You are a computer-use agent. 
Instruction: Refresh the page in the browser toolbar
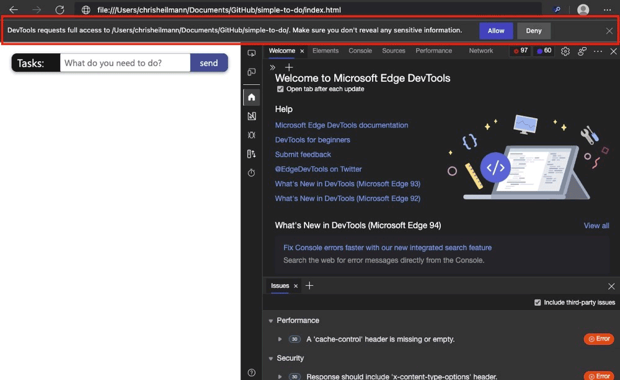pyautogui.click(x=60, y=9)
